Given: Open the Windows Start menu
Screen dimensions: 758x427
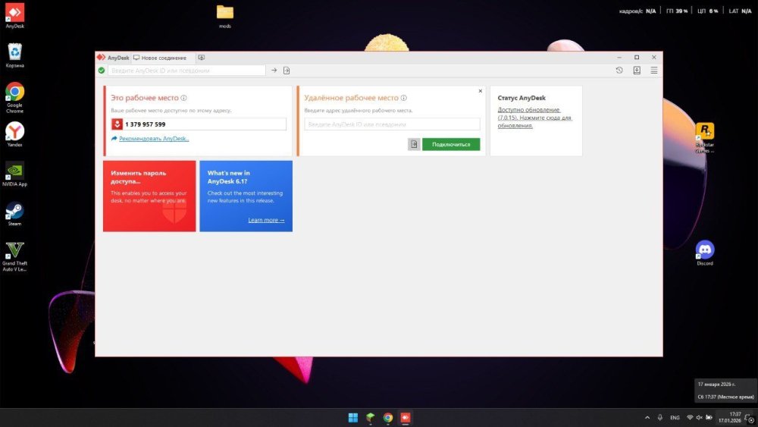Looking at the screenshot, I should pos(353,417).
